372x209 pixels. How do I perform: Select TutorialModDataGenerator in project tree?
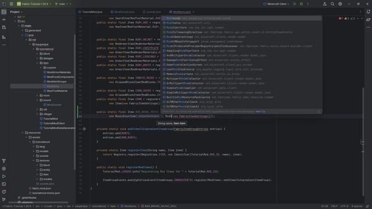tap(57, 128)
